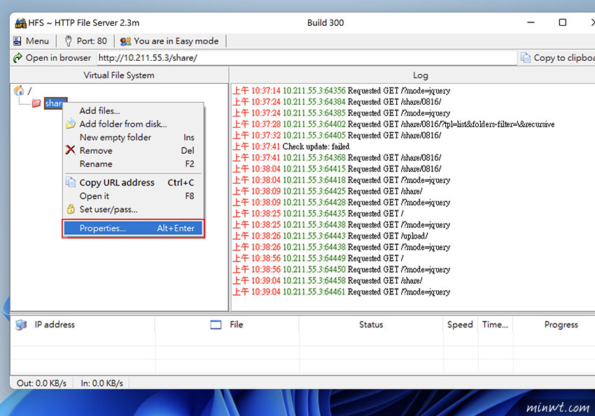Screen dimensions: 595x416
Task: Click the red share folder icon
Action: point(36,103)
